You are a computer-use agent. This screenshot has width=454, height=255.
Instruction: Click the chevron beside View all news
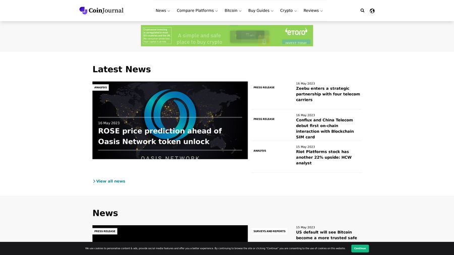pyautogui.click(x=94, y=181)
